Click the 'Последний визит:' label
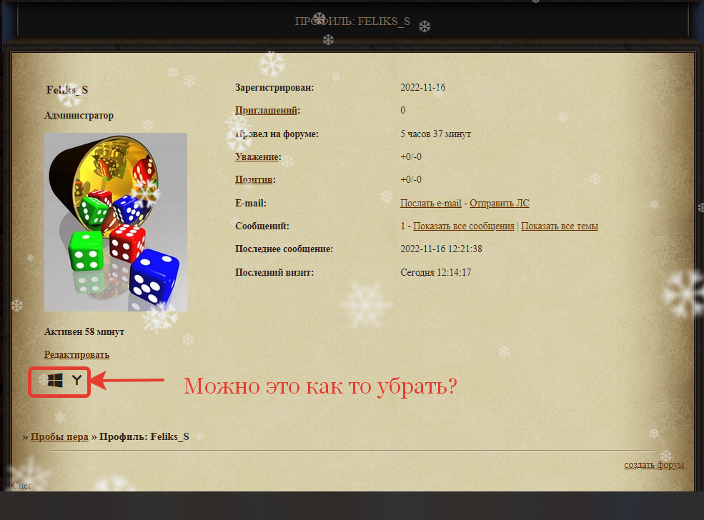 [274, 272]
